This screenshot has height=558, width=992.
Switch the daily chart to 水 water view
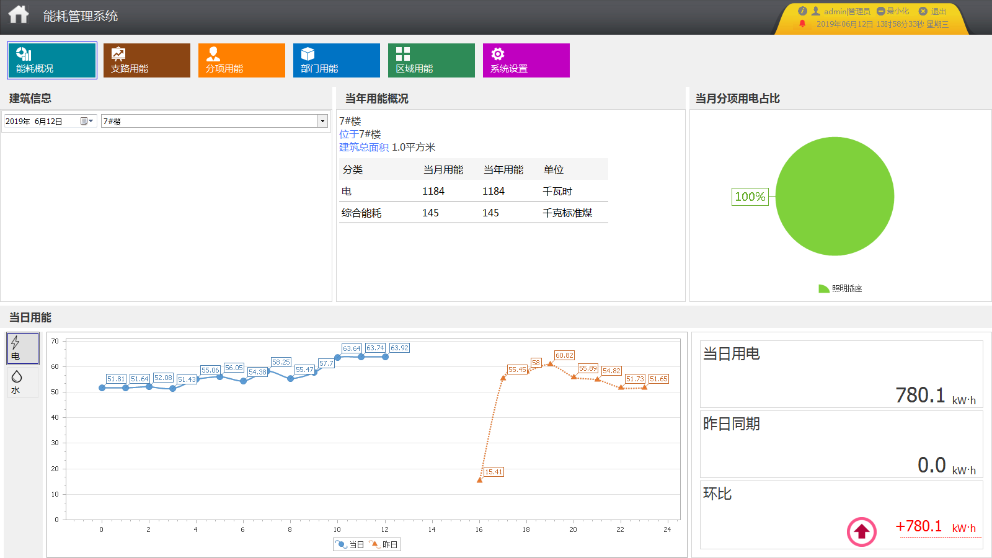click(22, 383)
